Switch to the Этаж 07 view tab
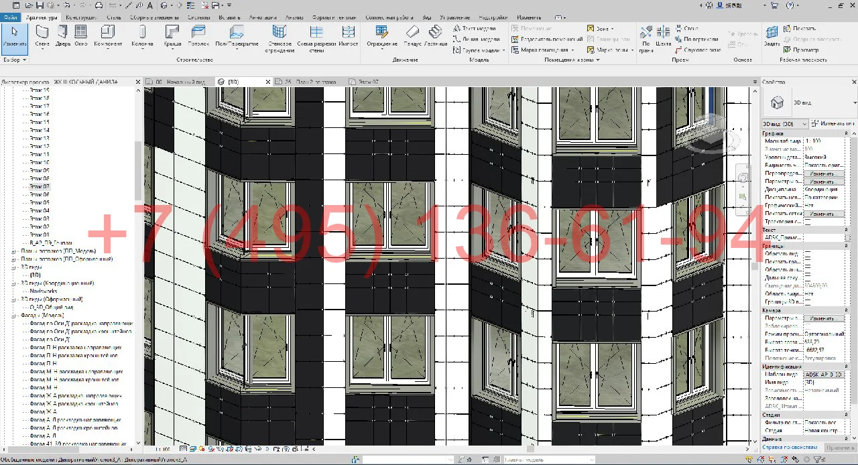 pyautogui.click(x=369, y=82)
